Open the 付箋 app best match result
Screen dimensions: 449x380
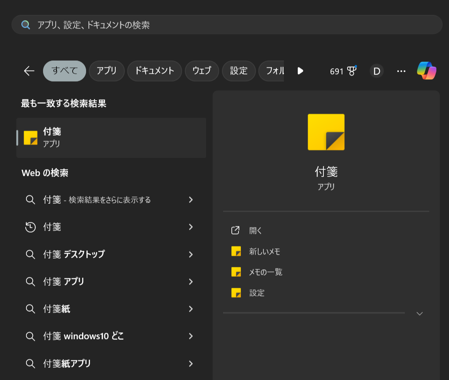coord(111,138)
